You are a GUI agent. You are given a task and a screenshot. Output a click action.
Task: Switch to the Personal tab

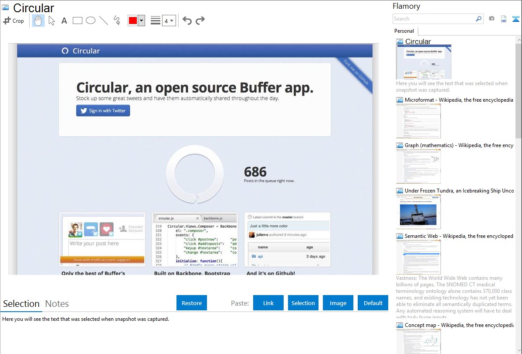coord(404,31)
